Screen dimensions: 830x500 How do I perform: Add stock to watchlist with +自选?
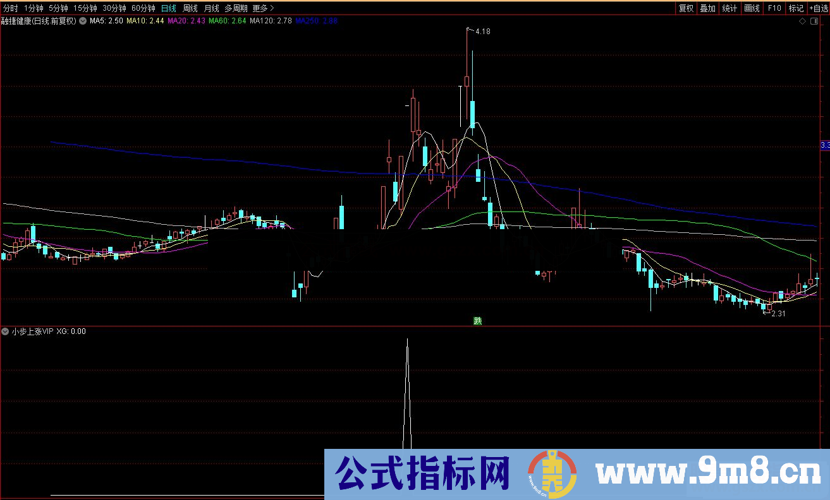pos(818,8)
